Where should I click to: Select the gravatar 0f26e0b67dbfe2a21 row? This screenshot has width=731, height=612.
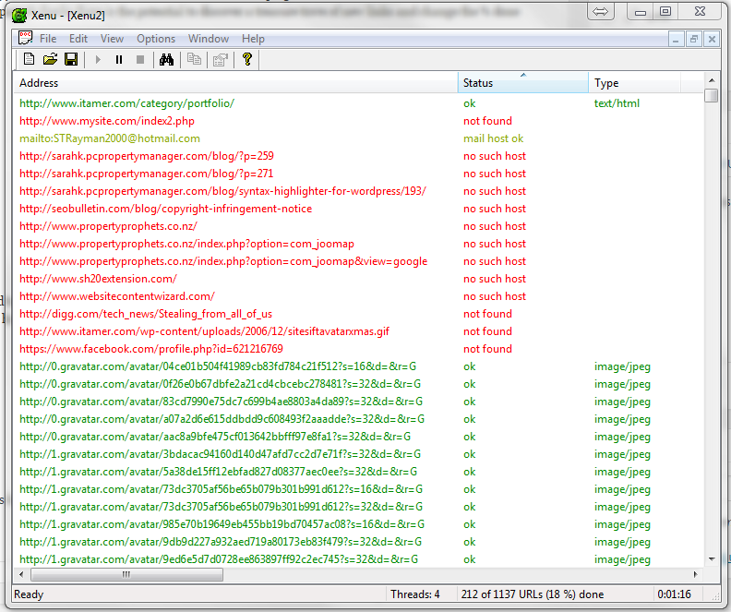point(357,384)
